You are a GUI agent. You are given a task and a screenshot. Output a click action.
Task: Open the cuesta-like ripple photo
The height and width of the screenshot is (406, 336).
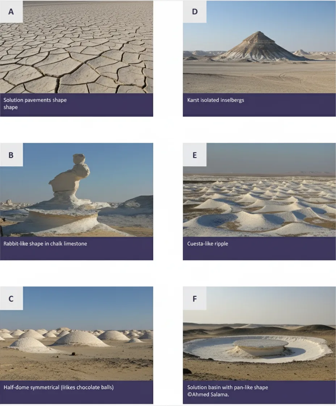pos(259,190)
